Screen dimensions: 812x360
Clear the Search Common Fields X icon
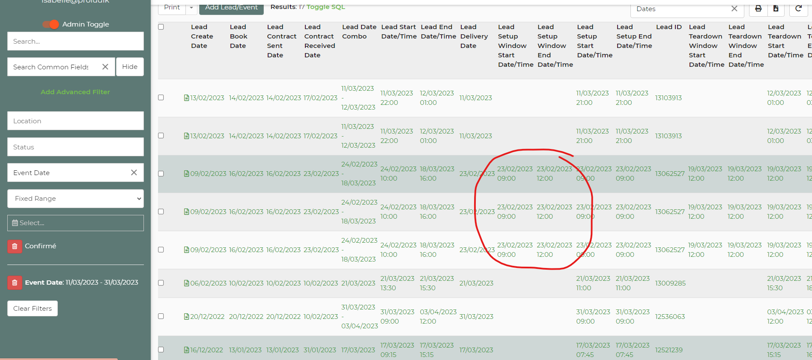105,67
